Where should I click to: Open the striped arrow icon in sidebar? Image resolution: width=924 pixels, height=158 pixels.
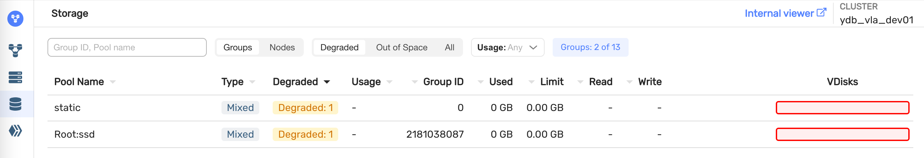15,131
